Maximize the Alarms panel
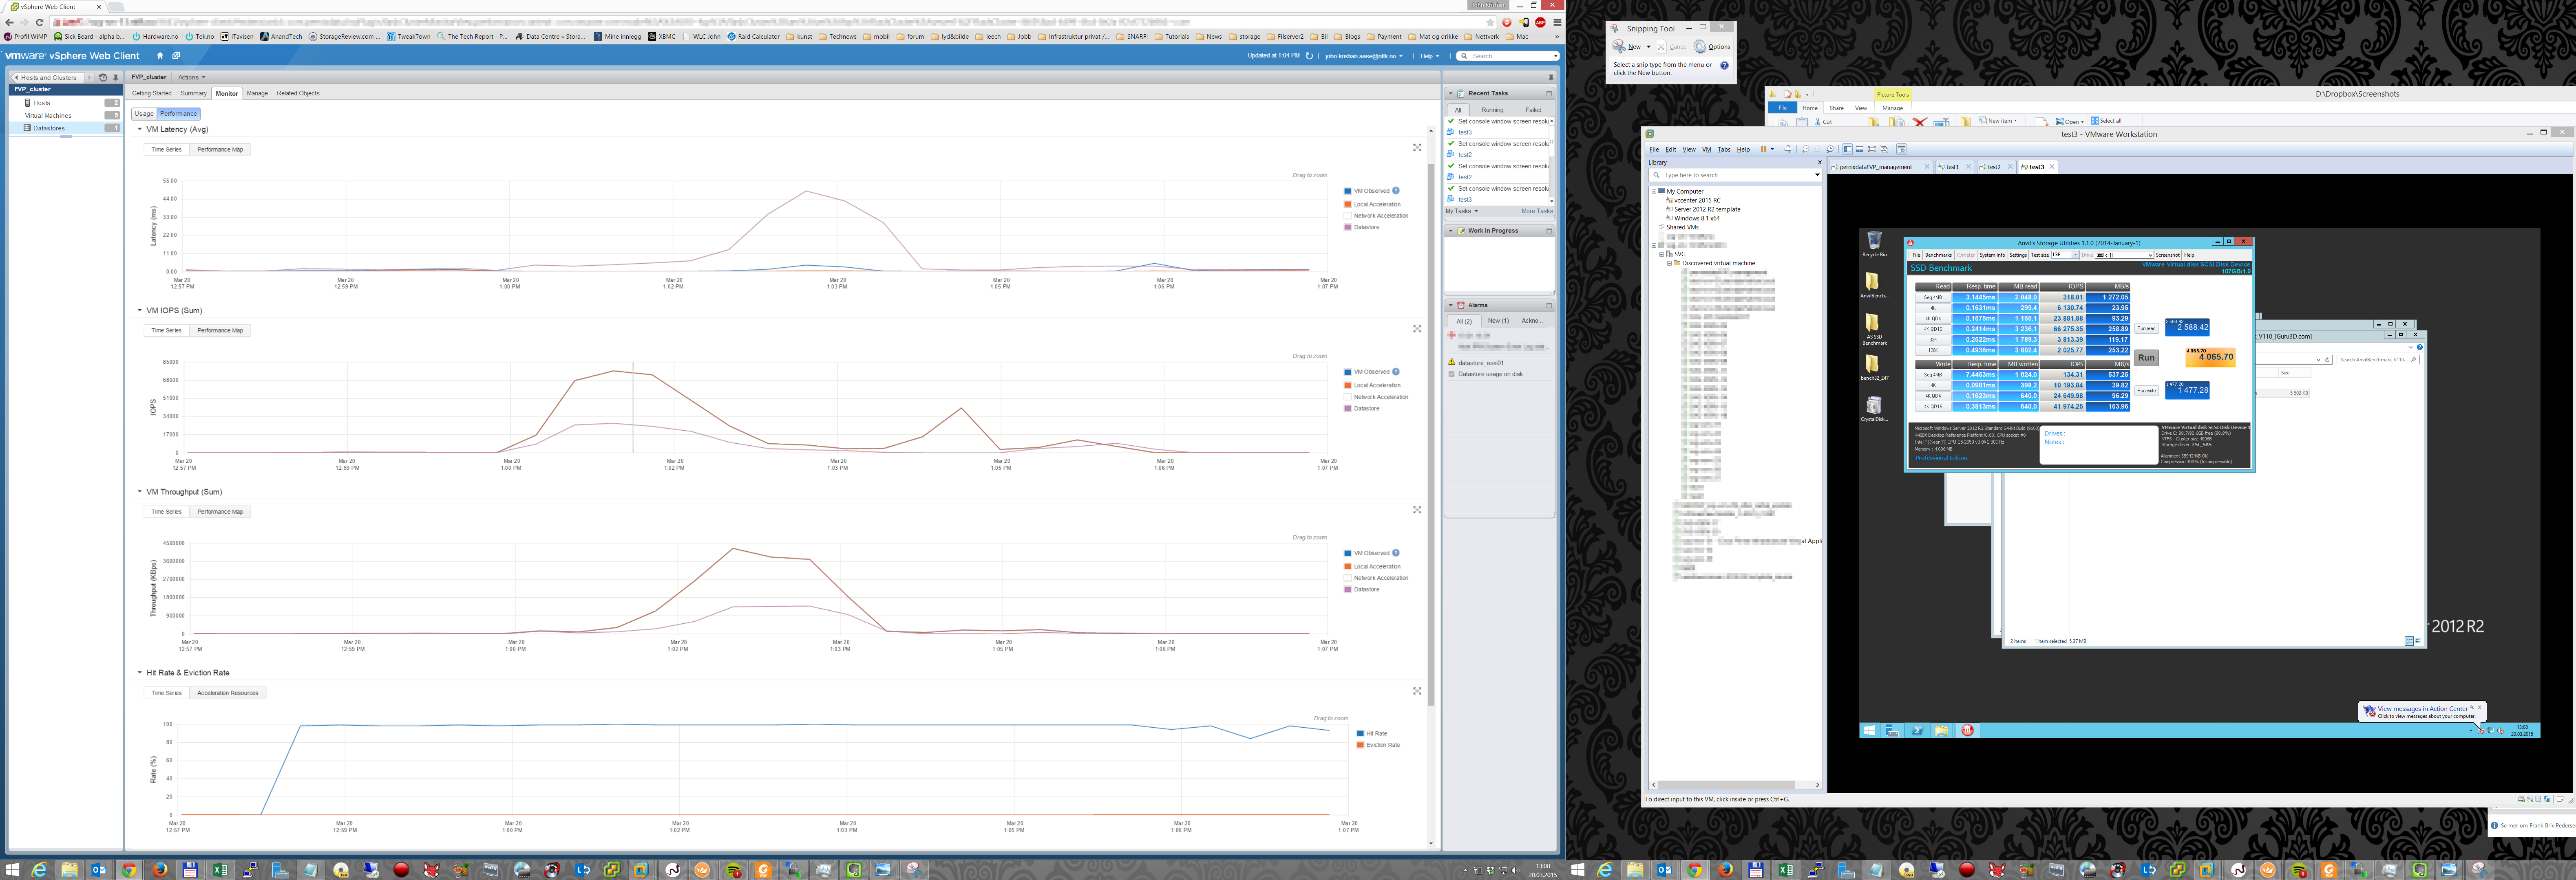The height and width of the screenshot is (880, 2576). tap(1549, 306)
